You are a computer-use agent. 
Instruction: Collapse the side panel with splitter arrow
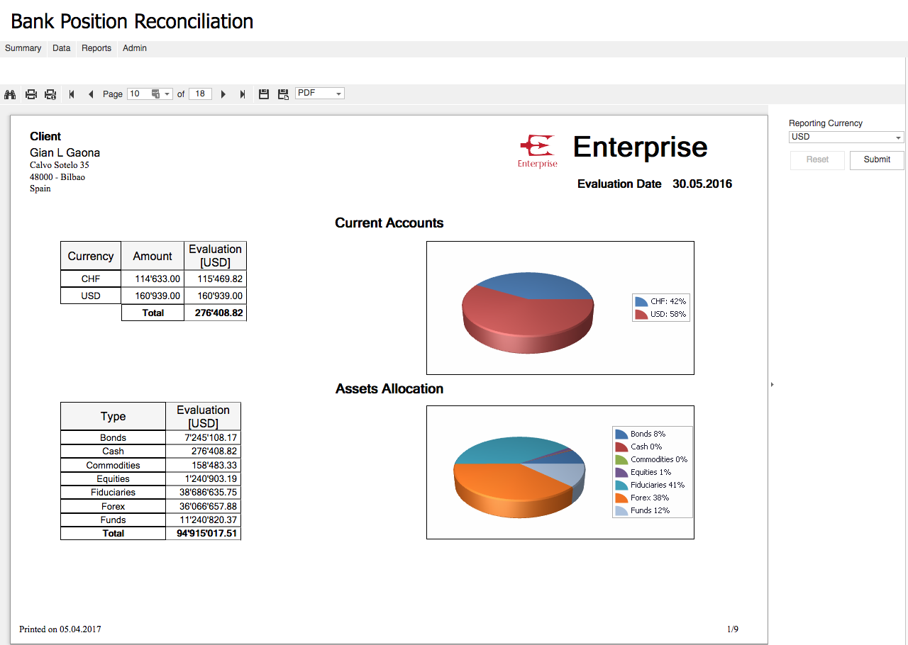click(772, 384)
